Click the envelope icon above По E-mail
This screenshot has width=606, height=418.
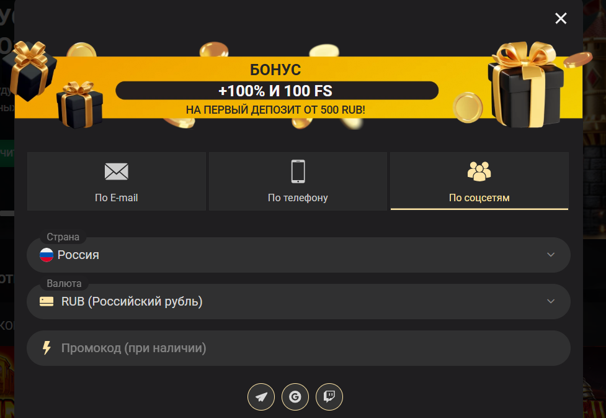click(116, 171)
